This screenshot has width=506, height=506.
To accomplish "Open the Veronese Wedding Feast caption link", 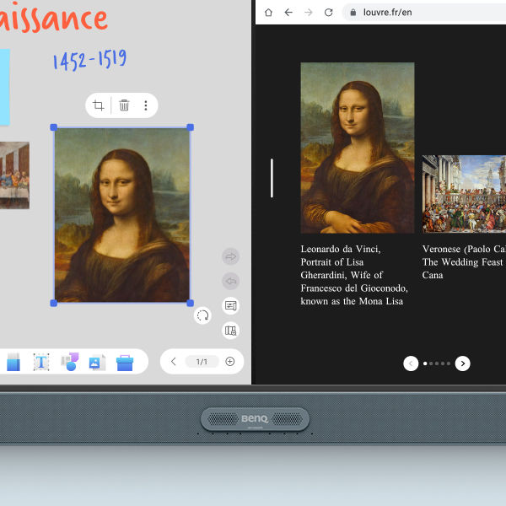I will 464,262.
